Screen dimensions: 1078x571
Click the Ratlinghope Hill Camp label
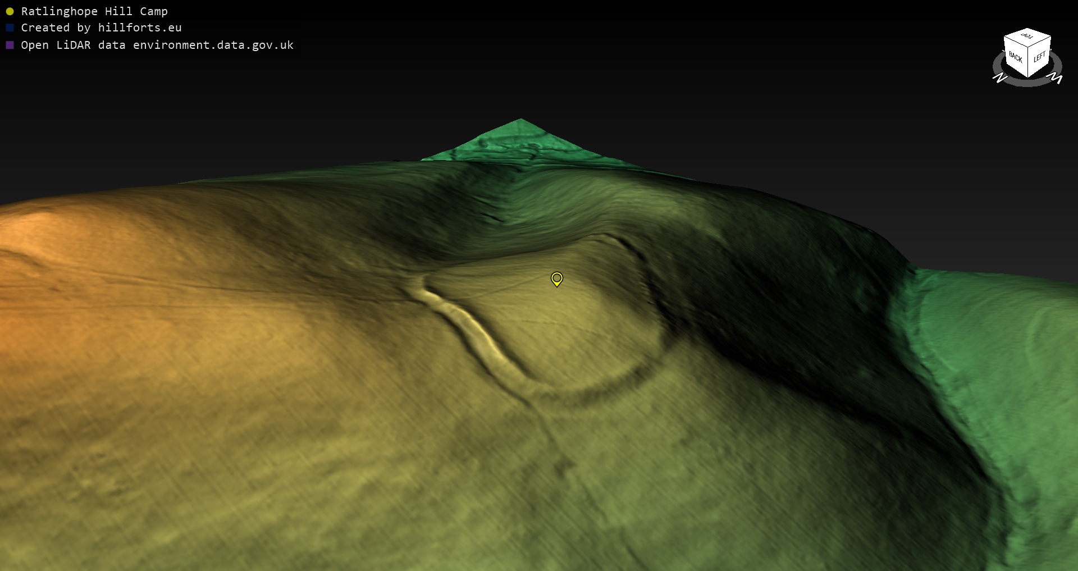(x=94, y=11)
